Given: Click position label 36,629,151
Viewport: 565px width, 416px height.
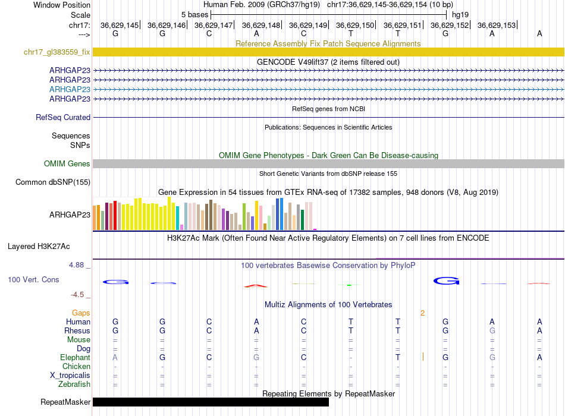Looking at the screenshot, I should (402, 25).
